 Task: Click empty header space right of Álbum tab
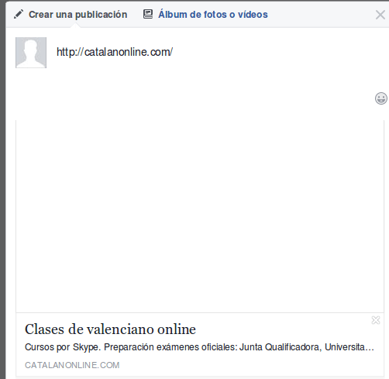(x=320, y=15)
